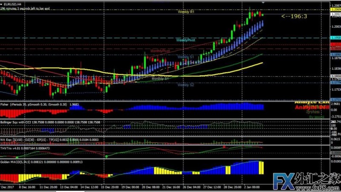Click the yellow 1.2069 price tag
This screenshot has width=341, height=192.
click(335, 9)
